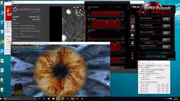Image resolution: width=180 pixels, height=101 pixels.
Task: Select profile 4 in GPU Tweak
Action: (155, 57)
